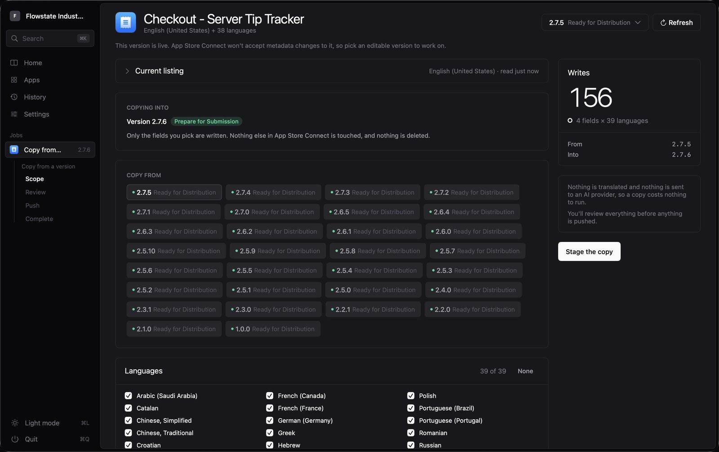719x452 pixels.
Task: Click the 39 of 39 language count
Action: click(x=493, y=371)
